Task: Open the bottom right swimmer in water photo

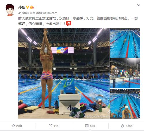Action: (125, 104)
